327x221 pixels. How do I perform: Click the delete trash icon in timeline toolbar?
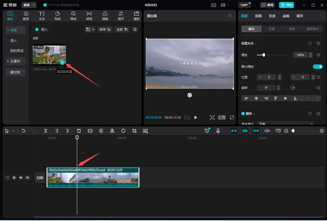pos(79,131)
